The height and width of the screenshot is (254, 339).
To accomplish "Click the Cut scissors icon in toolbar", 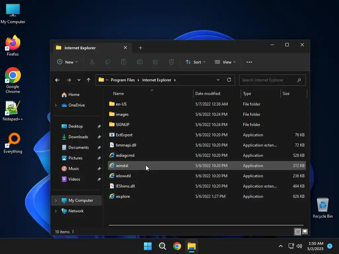I will click(92, 62).
